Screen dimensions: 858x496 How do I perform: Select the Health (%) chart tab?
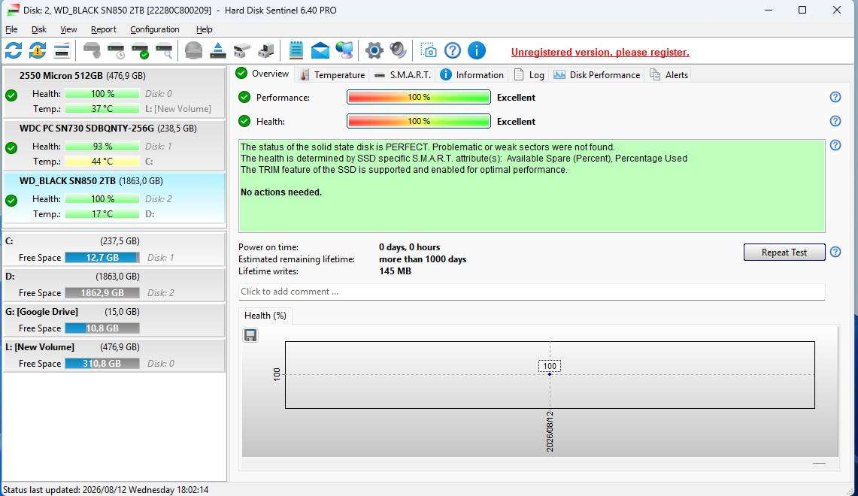[x=265, y=316]
